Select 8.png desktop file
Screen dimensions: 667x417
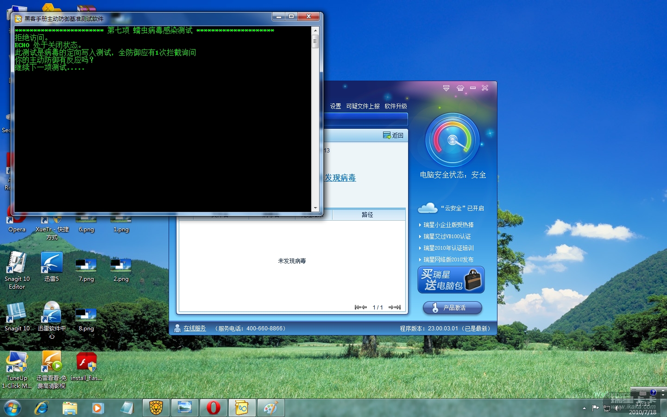coord(86,320)
